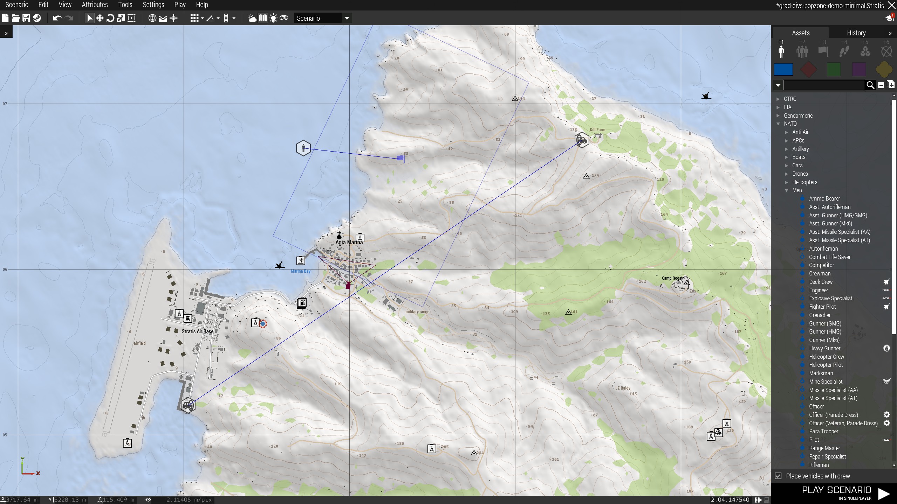
Task: Open the Attributes menu
Action: 95,5
